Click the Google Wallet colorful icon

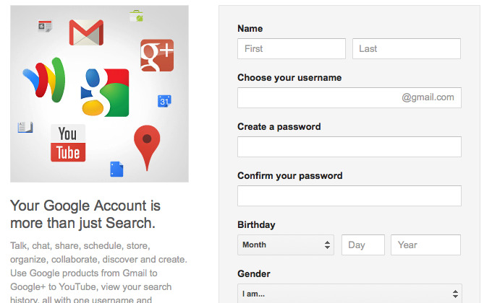point(45,80)
